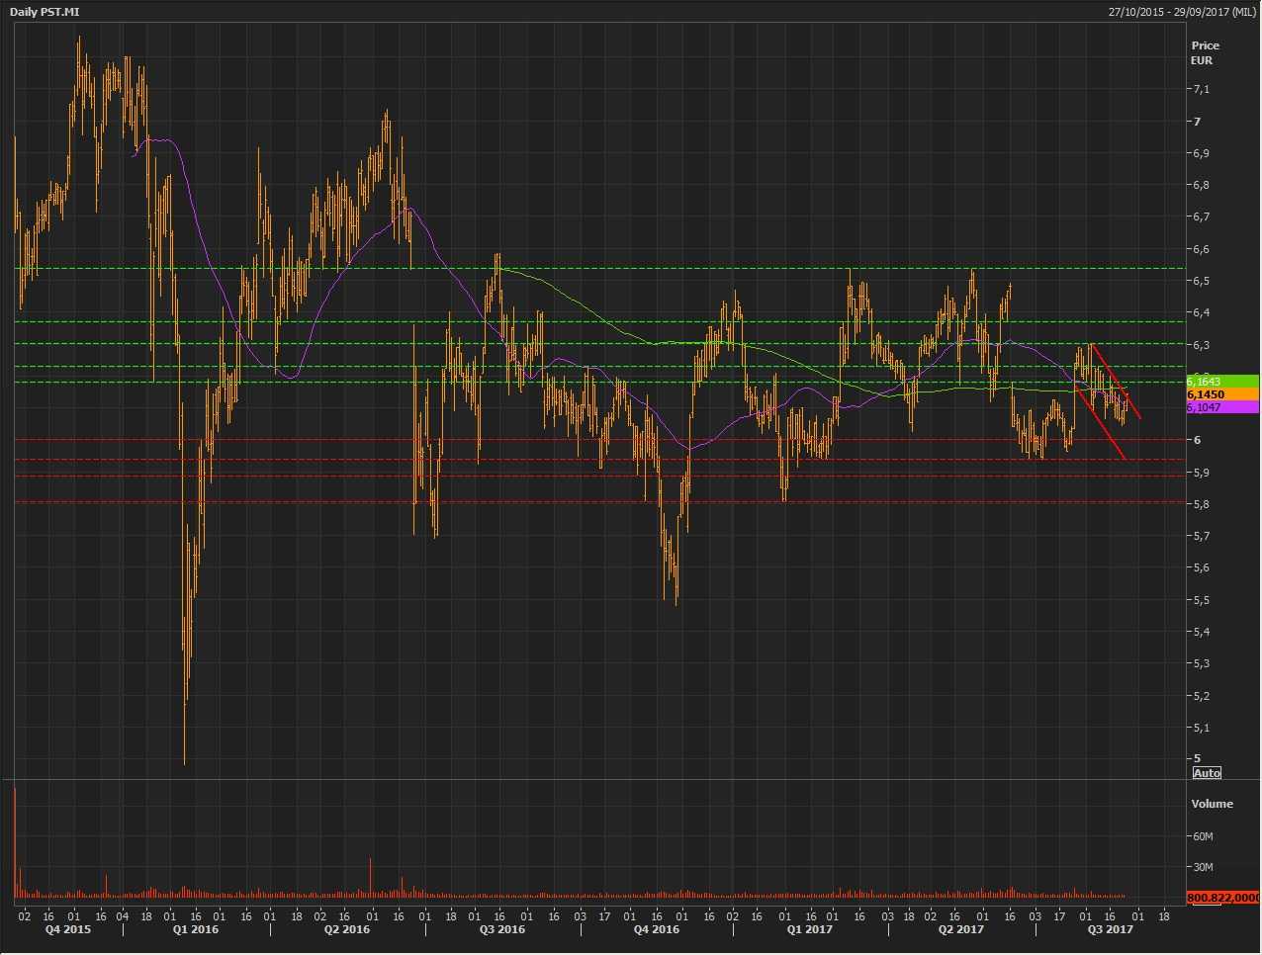Select Q3 2016 on time axis
The height and width of the screenshot is (955, 1262).
point(501,929)
